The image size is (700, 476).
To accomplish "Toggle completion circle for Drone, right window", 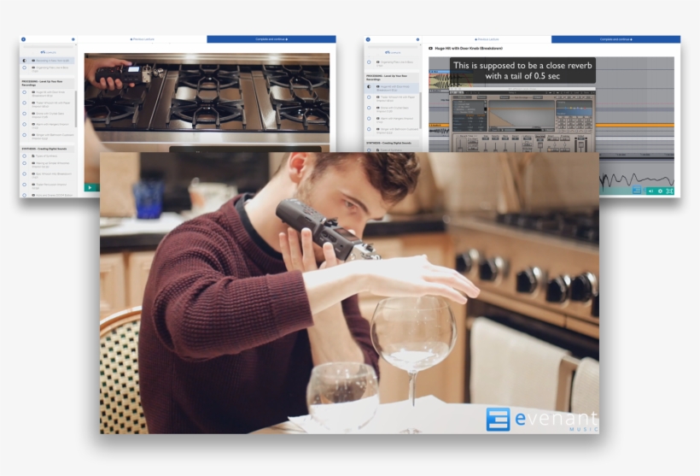I will [x=369, y=109].
